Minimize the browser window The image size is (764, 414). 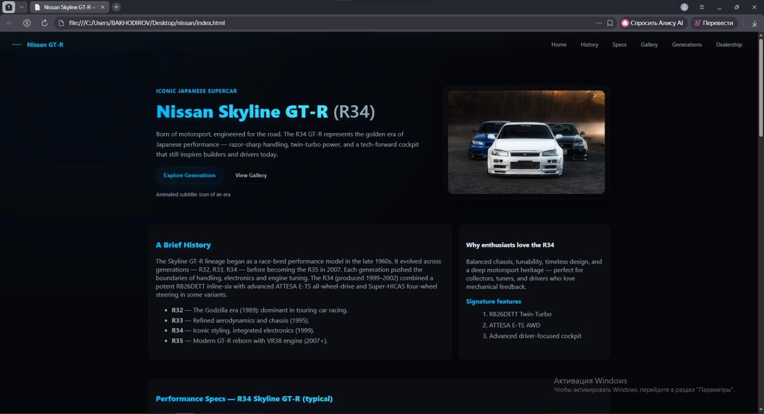click(719, 7)
